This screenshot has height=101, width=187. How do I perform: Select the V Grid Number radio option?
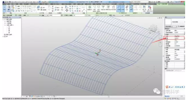69,15
